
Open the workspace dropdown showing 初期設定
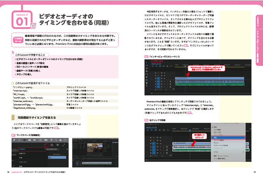[32, 149]
